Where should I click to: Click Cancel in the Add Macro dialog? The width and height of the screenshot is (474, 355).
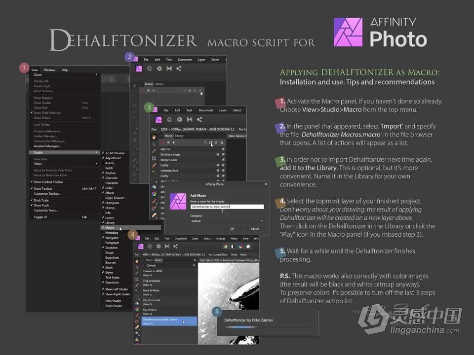[x=255, y=228]
